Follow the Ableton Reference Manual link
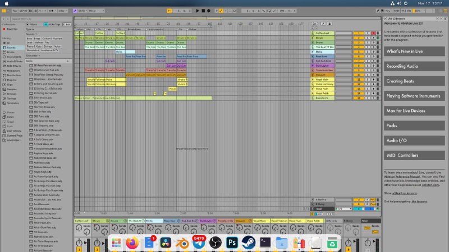 click(x=402, y=176)
